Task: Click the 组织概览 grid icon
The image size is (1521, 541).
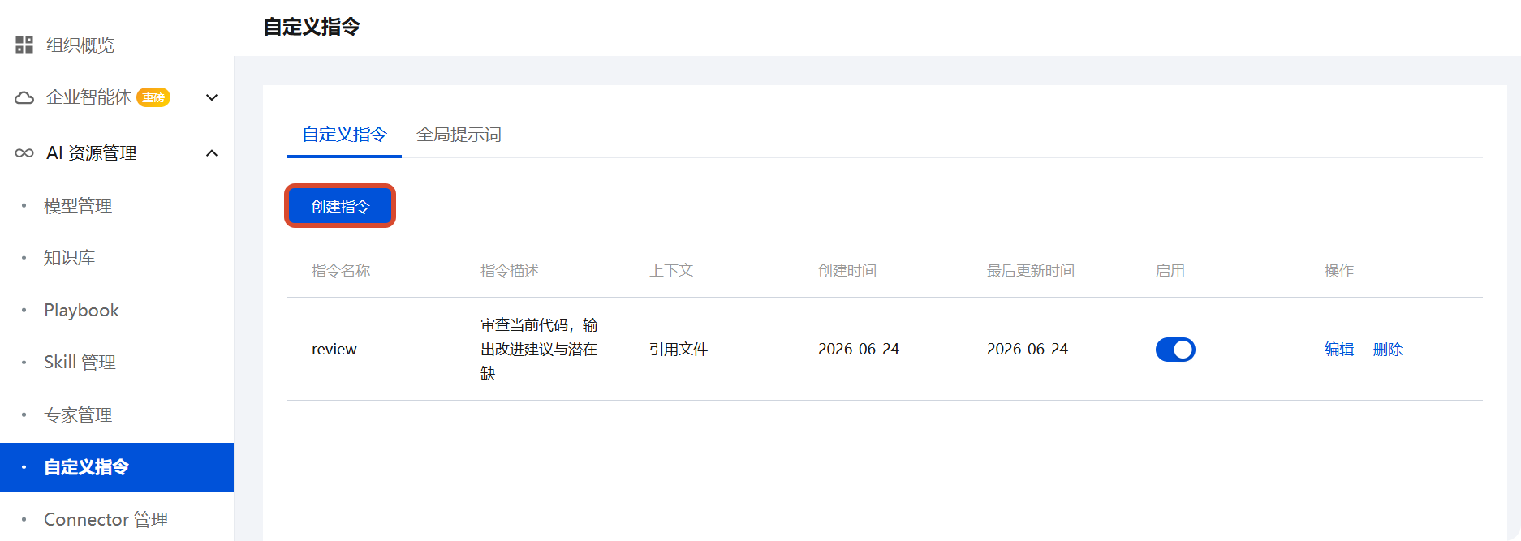Action: pyautogui.click(x=24, y=45)
